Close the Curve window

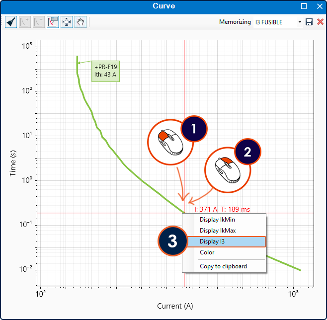tap(320, 6)
